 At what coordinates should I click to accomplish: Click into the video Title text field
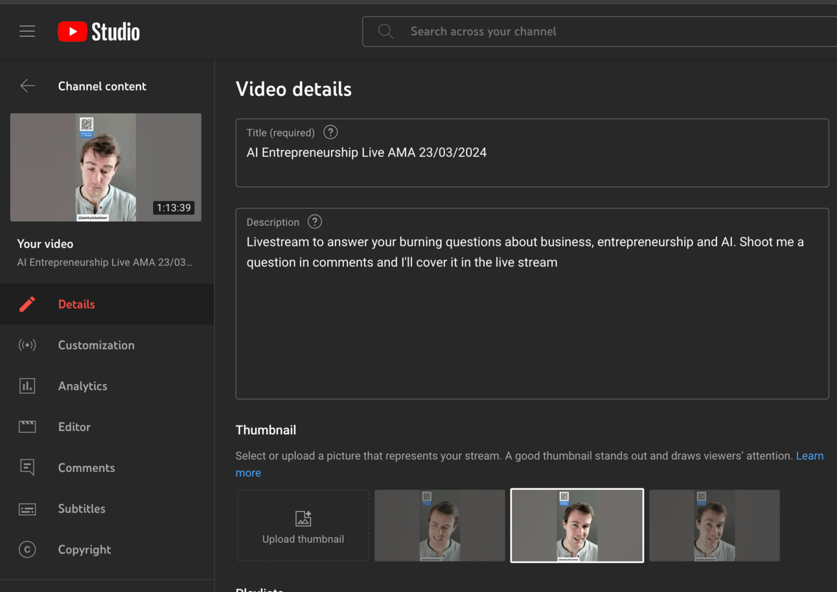point(531,153)
